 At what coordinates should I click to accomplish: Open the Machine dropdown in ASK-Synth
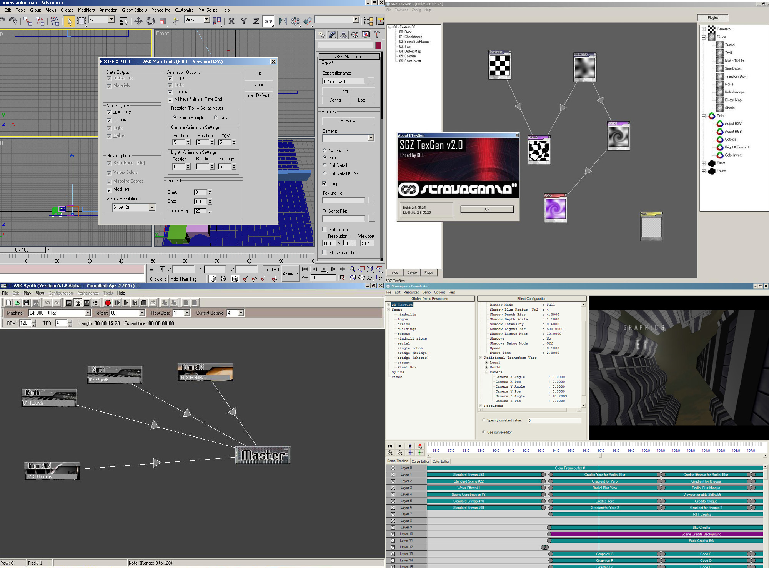click(87, 313)
